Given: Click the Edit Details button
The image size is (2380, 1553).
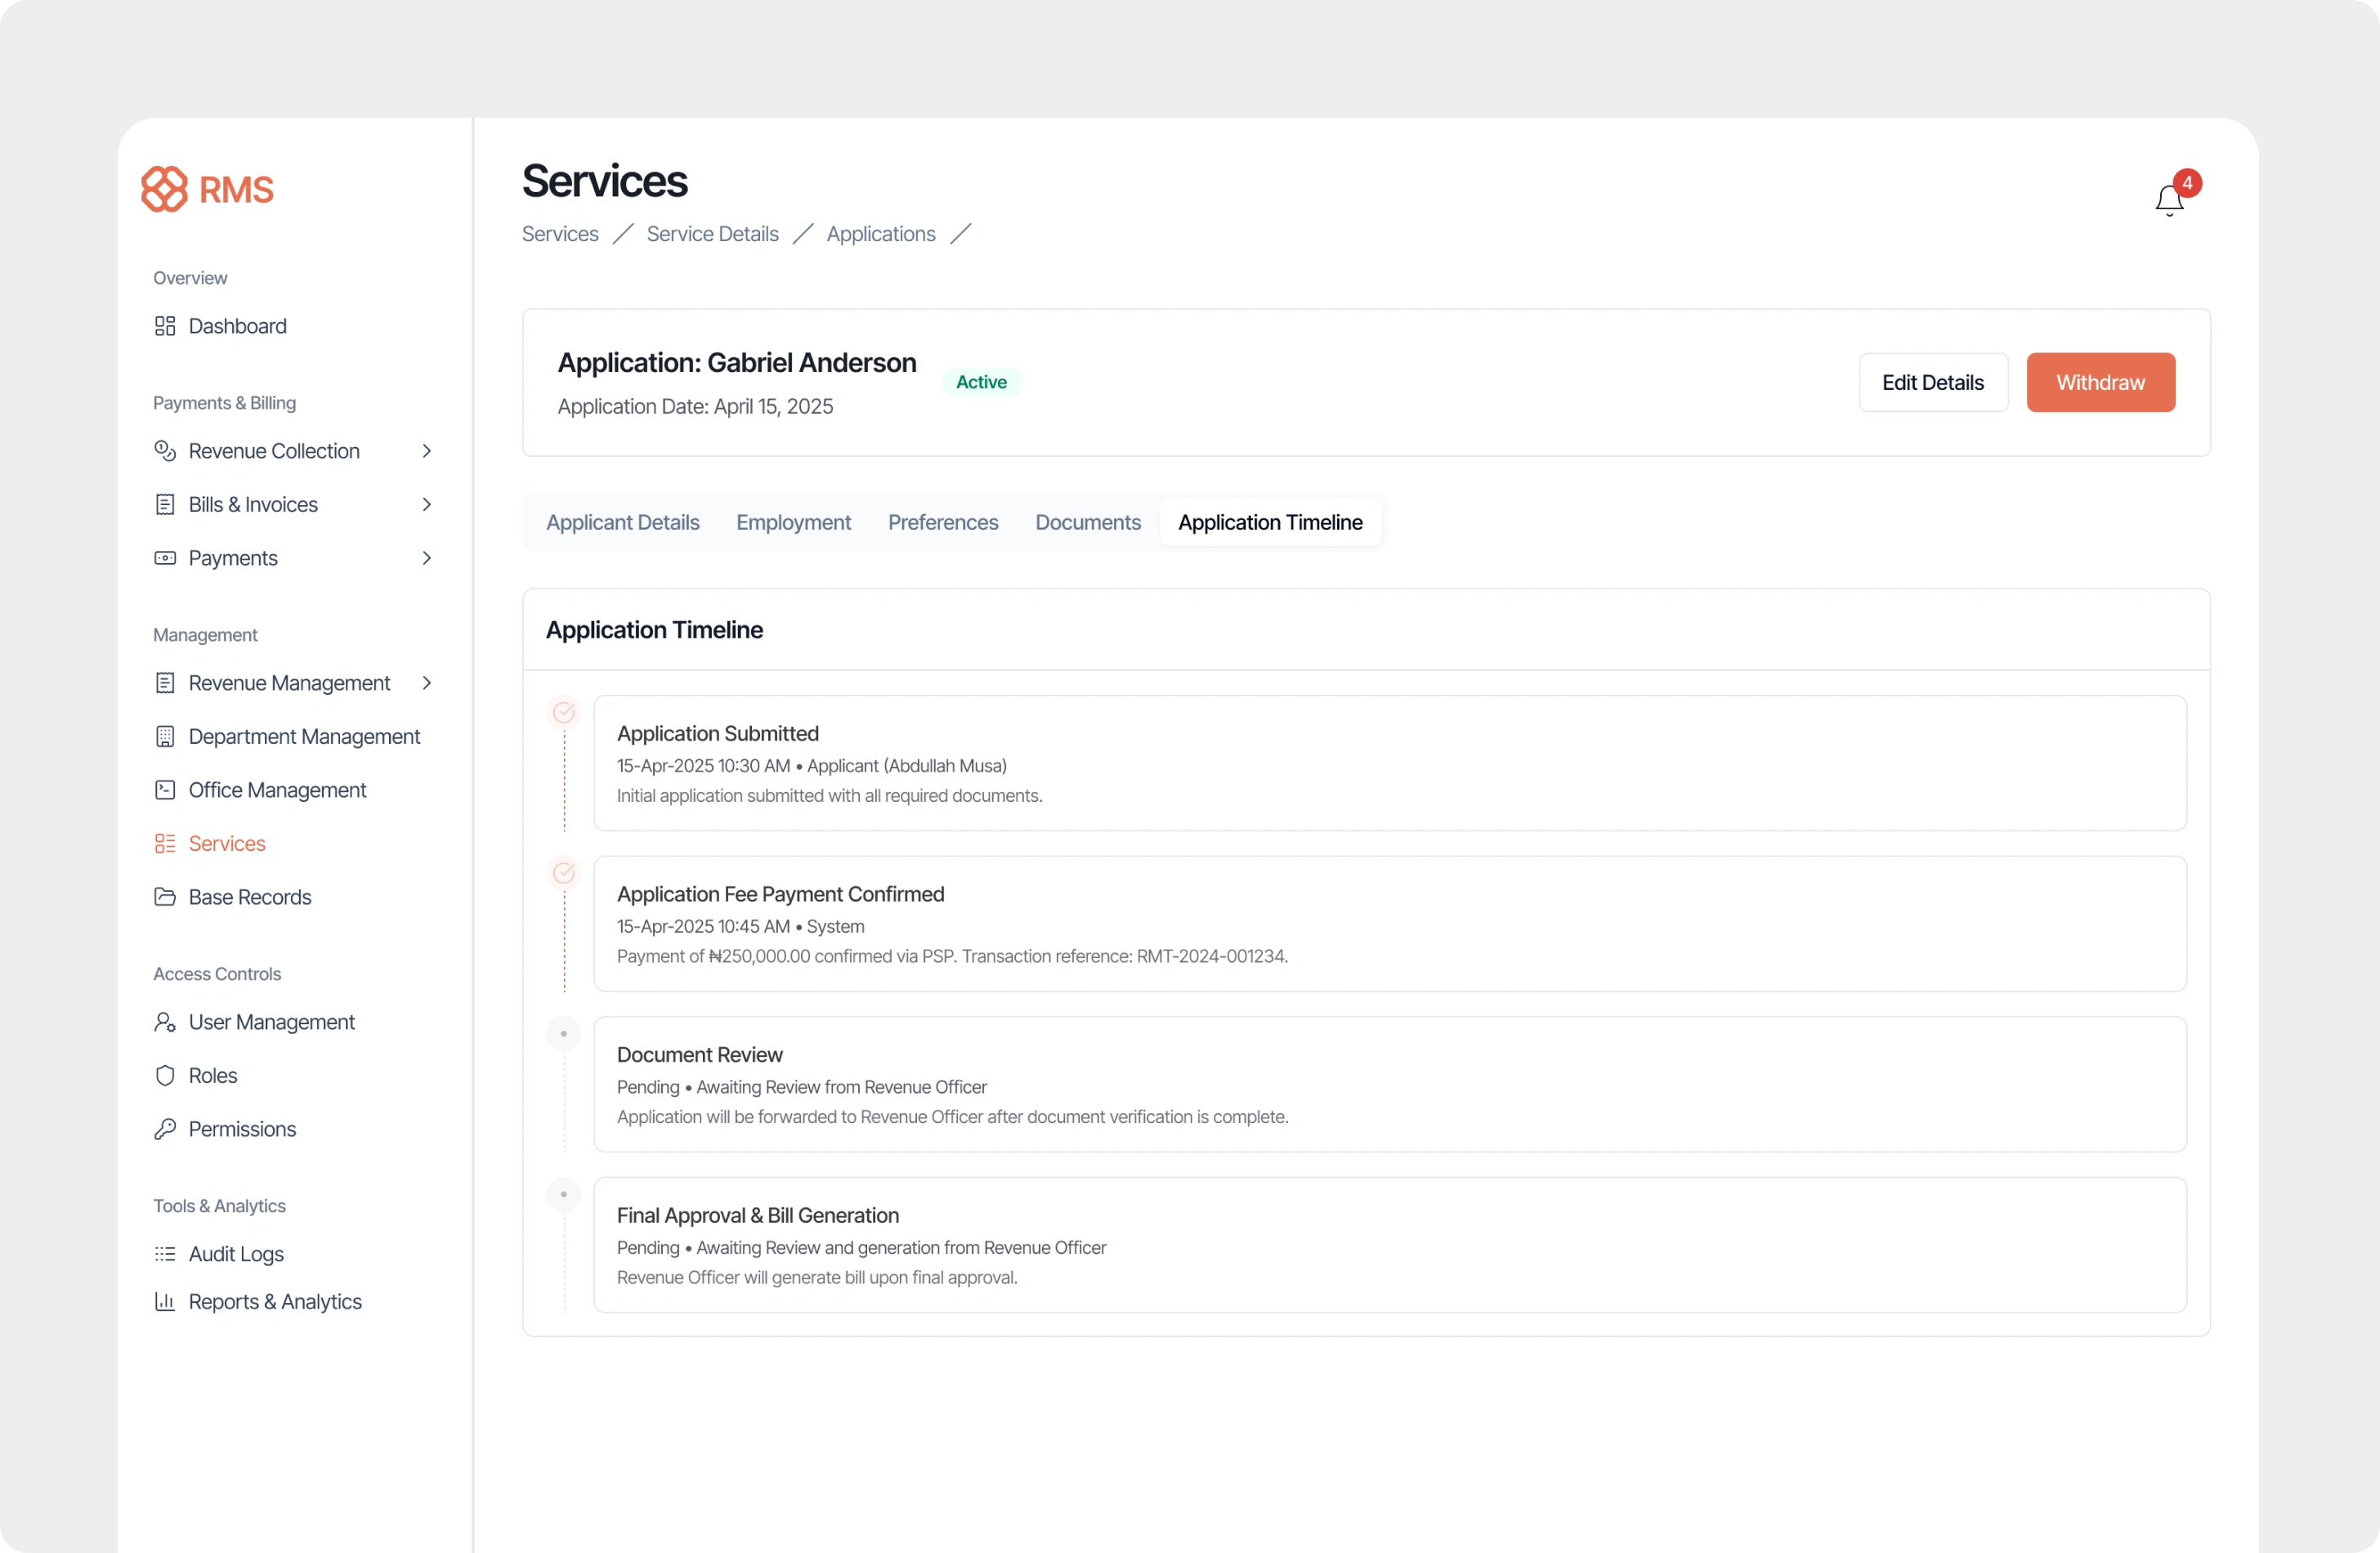Looking at the screenshot, I should click(1932, 382).
